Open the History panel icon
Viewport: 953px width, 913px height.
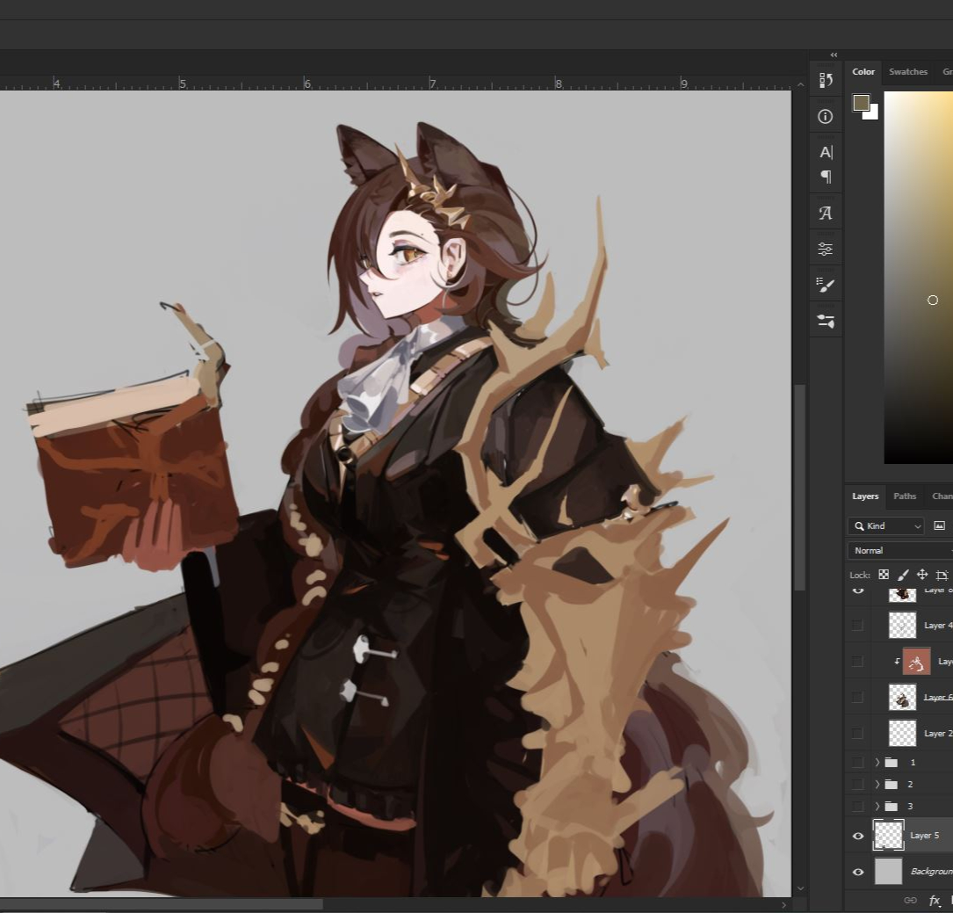pos(826,81)
